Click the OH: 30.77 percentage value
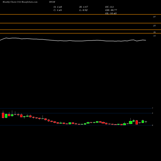This screenshot has height=161, width=161. 111,10
